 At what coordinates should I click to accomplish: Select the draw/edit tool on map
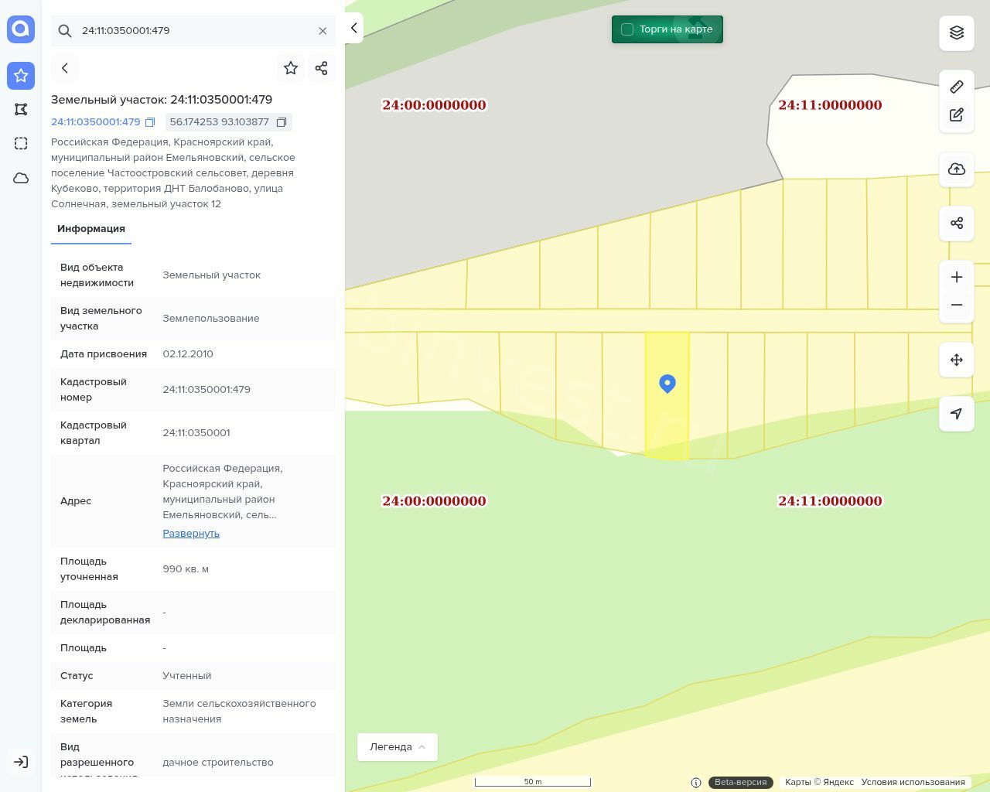[956, 115]
